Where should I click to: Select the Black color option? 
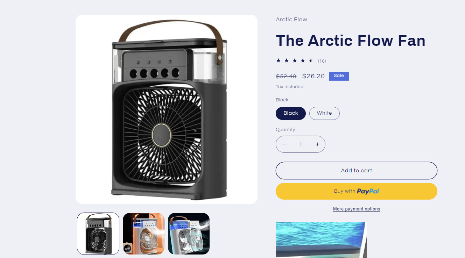click(x=291, y=113)
